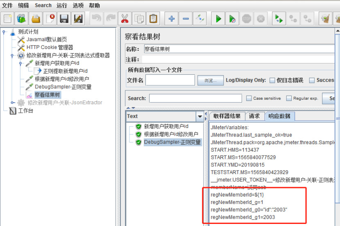Switch to the 请求 tab
340x226 pixels.
pyautogui.click(x=254, y=116)
